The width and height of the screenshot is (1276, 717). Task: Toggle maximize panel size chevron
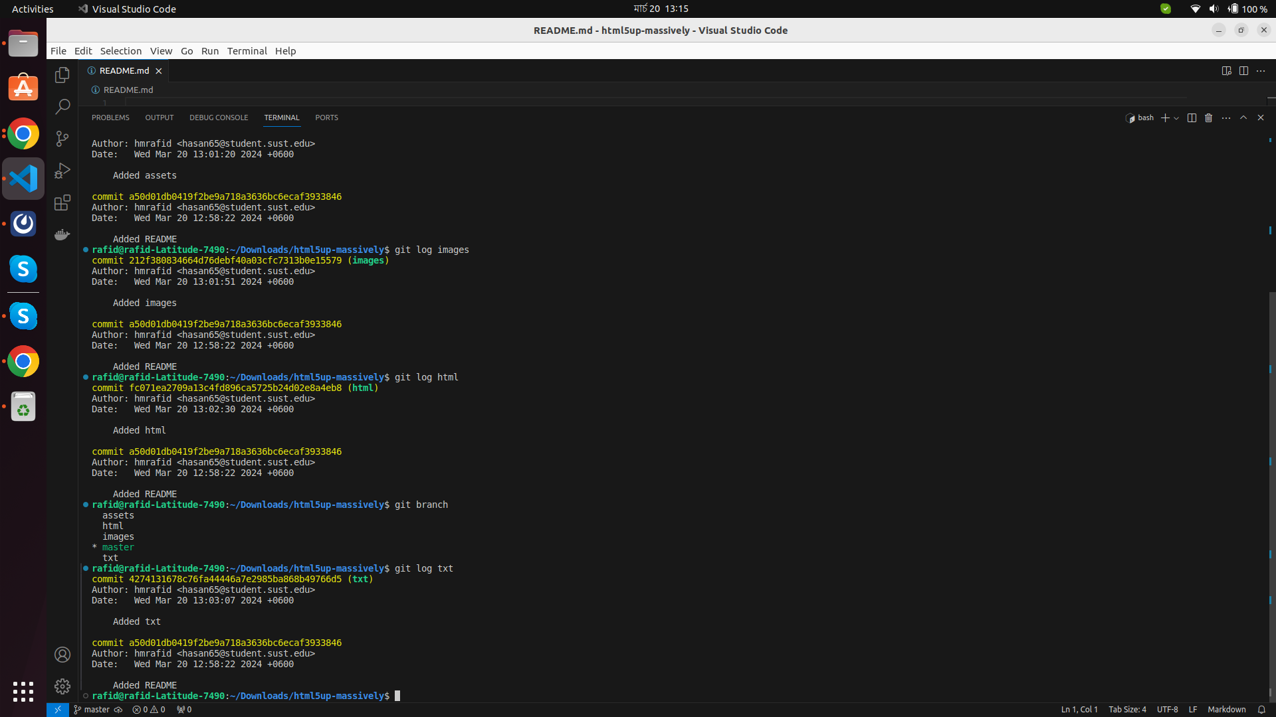click(1243, 118)
